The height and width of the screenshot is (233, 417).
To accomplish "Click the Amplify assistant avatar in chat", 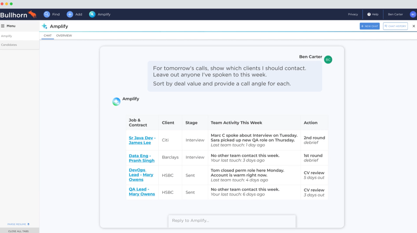I will click(x=116, y=101).
